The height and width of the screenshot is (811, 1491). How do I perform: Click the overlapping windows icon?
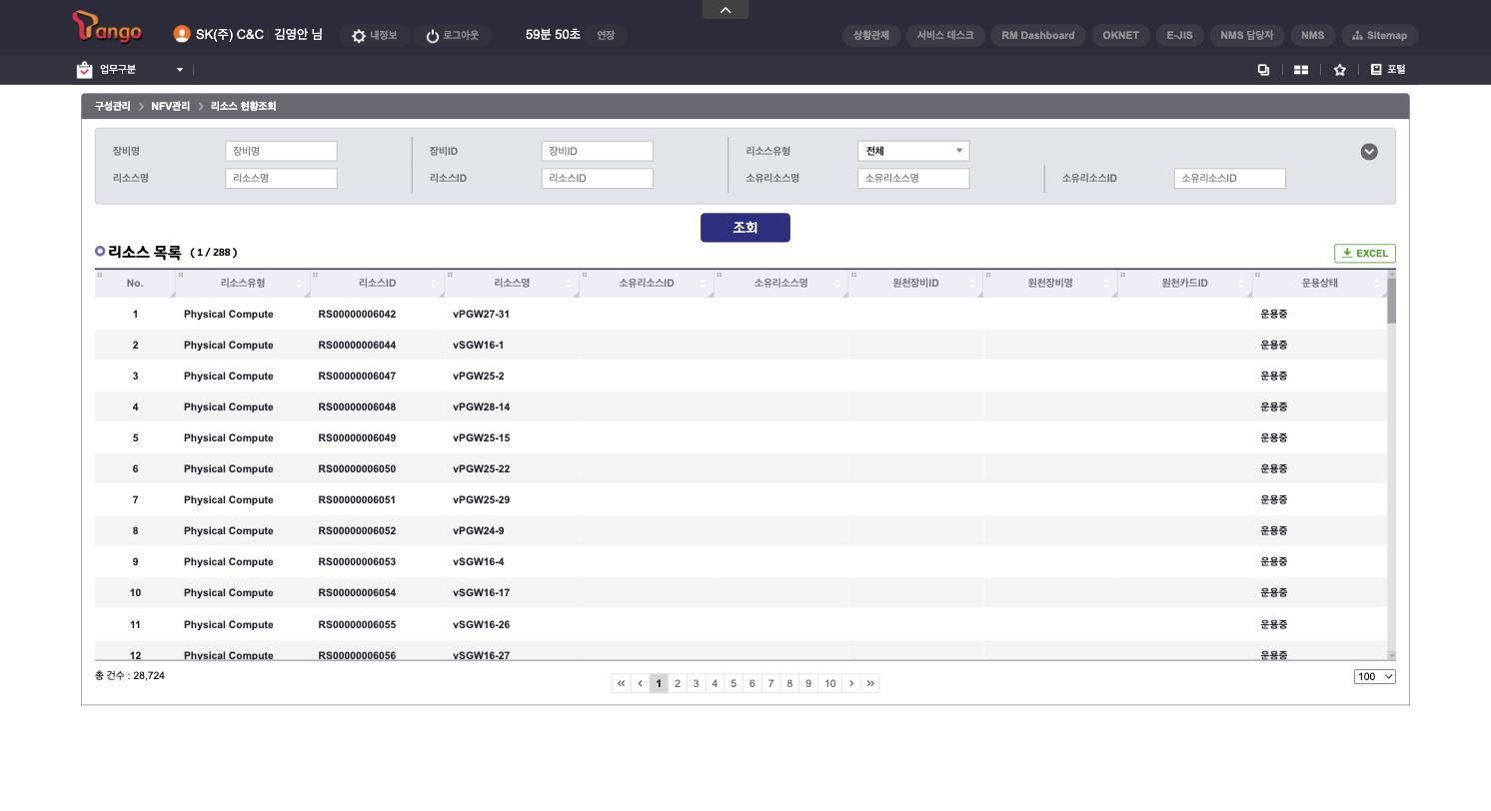tap(1263, 70)
